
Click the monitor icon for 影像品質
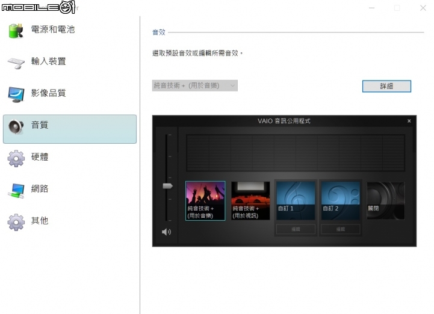coord(16,94)
